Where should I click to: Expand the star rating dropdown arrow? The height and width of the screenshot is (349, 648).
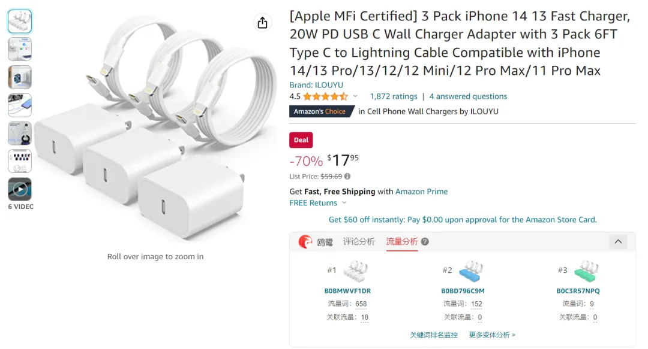pos(355,96)
